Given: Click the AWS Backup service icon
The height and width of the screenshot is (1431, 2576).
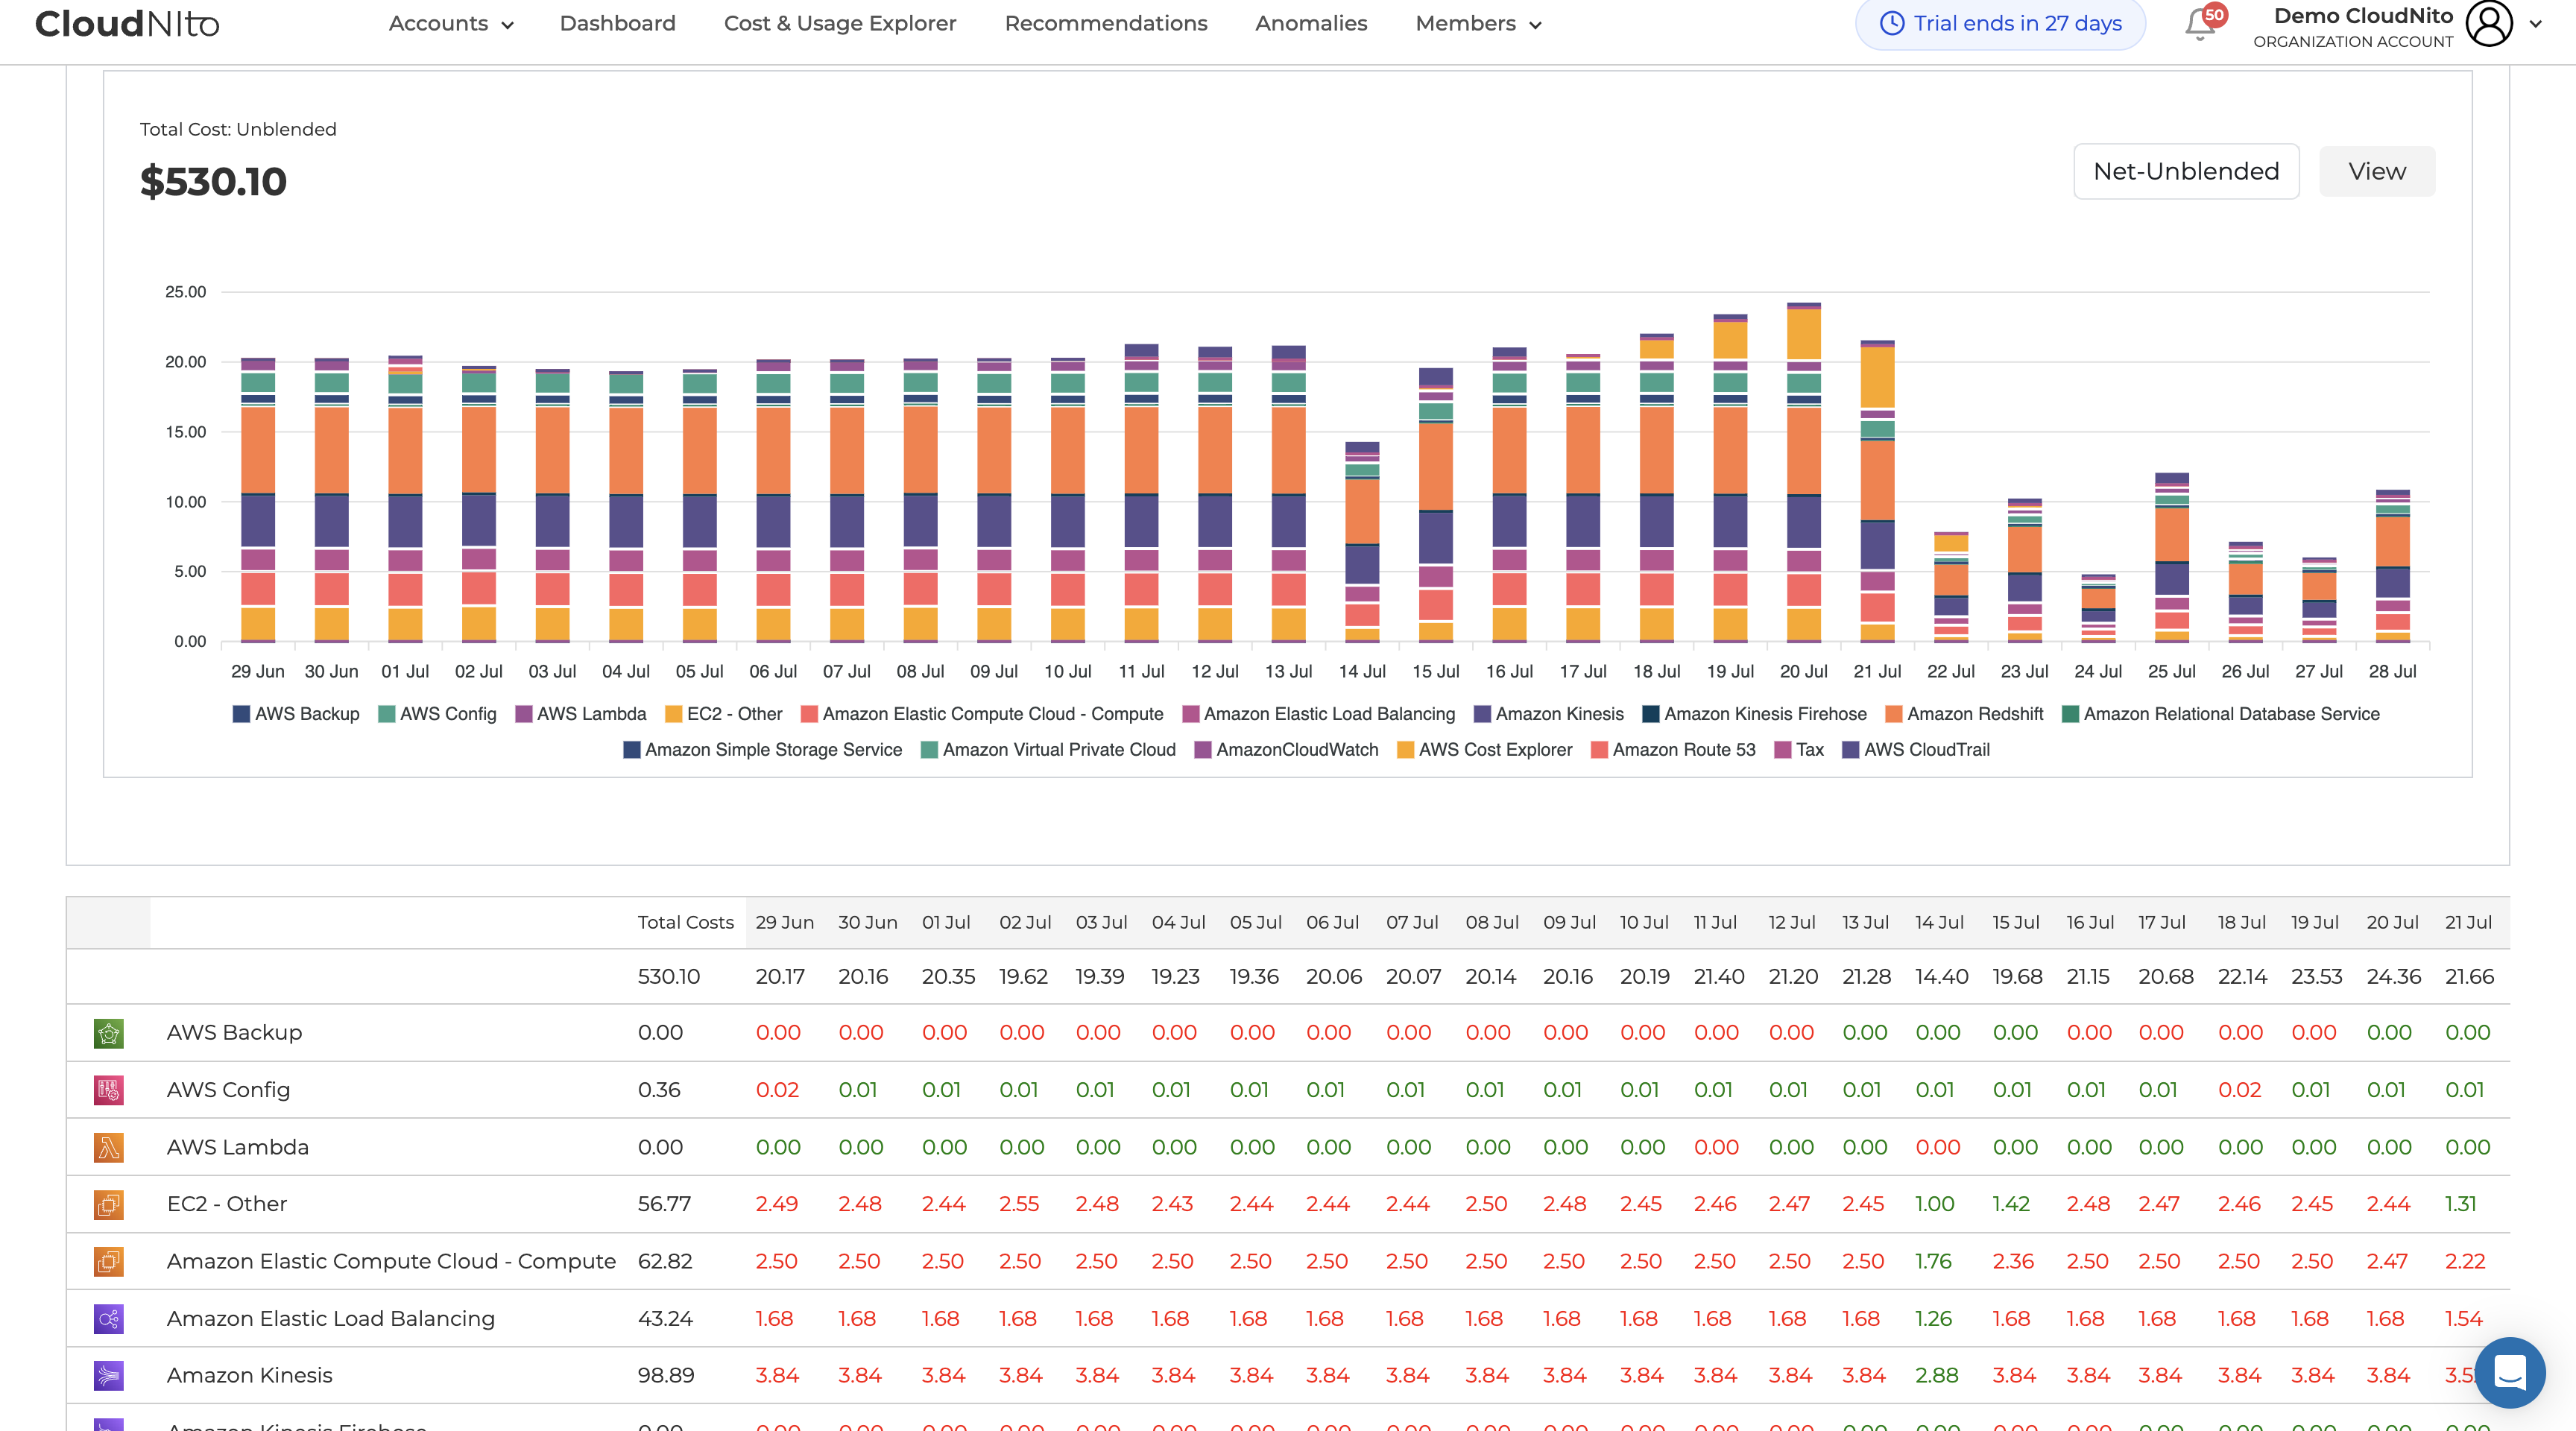Looking at the screenshot, I should (109, 1033).
